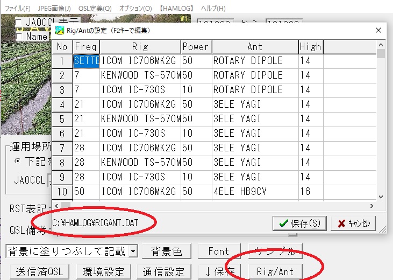The height and width of the screenshot is (280, 393).
Task: Open the QSL定義(Q) menu
Action: [x=94, y=9]
